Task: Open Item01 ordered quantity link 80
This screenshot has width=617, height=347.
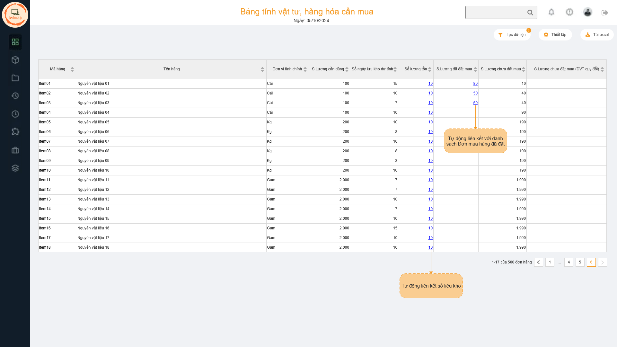Action: [475, 84]
